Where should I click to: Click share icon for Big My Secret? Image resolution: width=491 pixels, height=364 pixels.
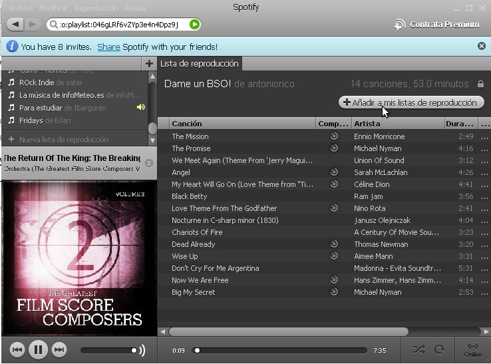click(334, 291)
